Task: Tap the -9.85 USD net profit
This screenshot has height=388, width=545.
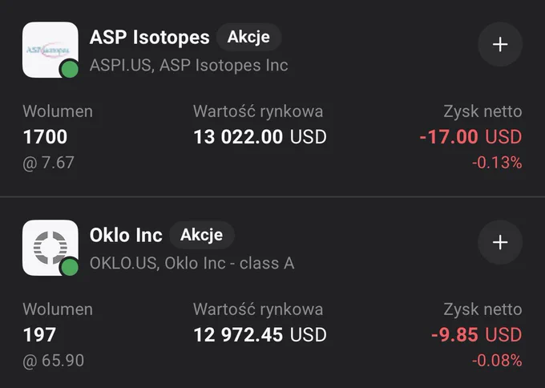Action: (477, 334)
